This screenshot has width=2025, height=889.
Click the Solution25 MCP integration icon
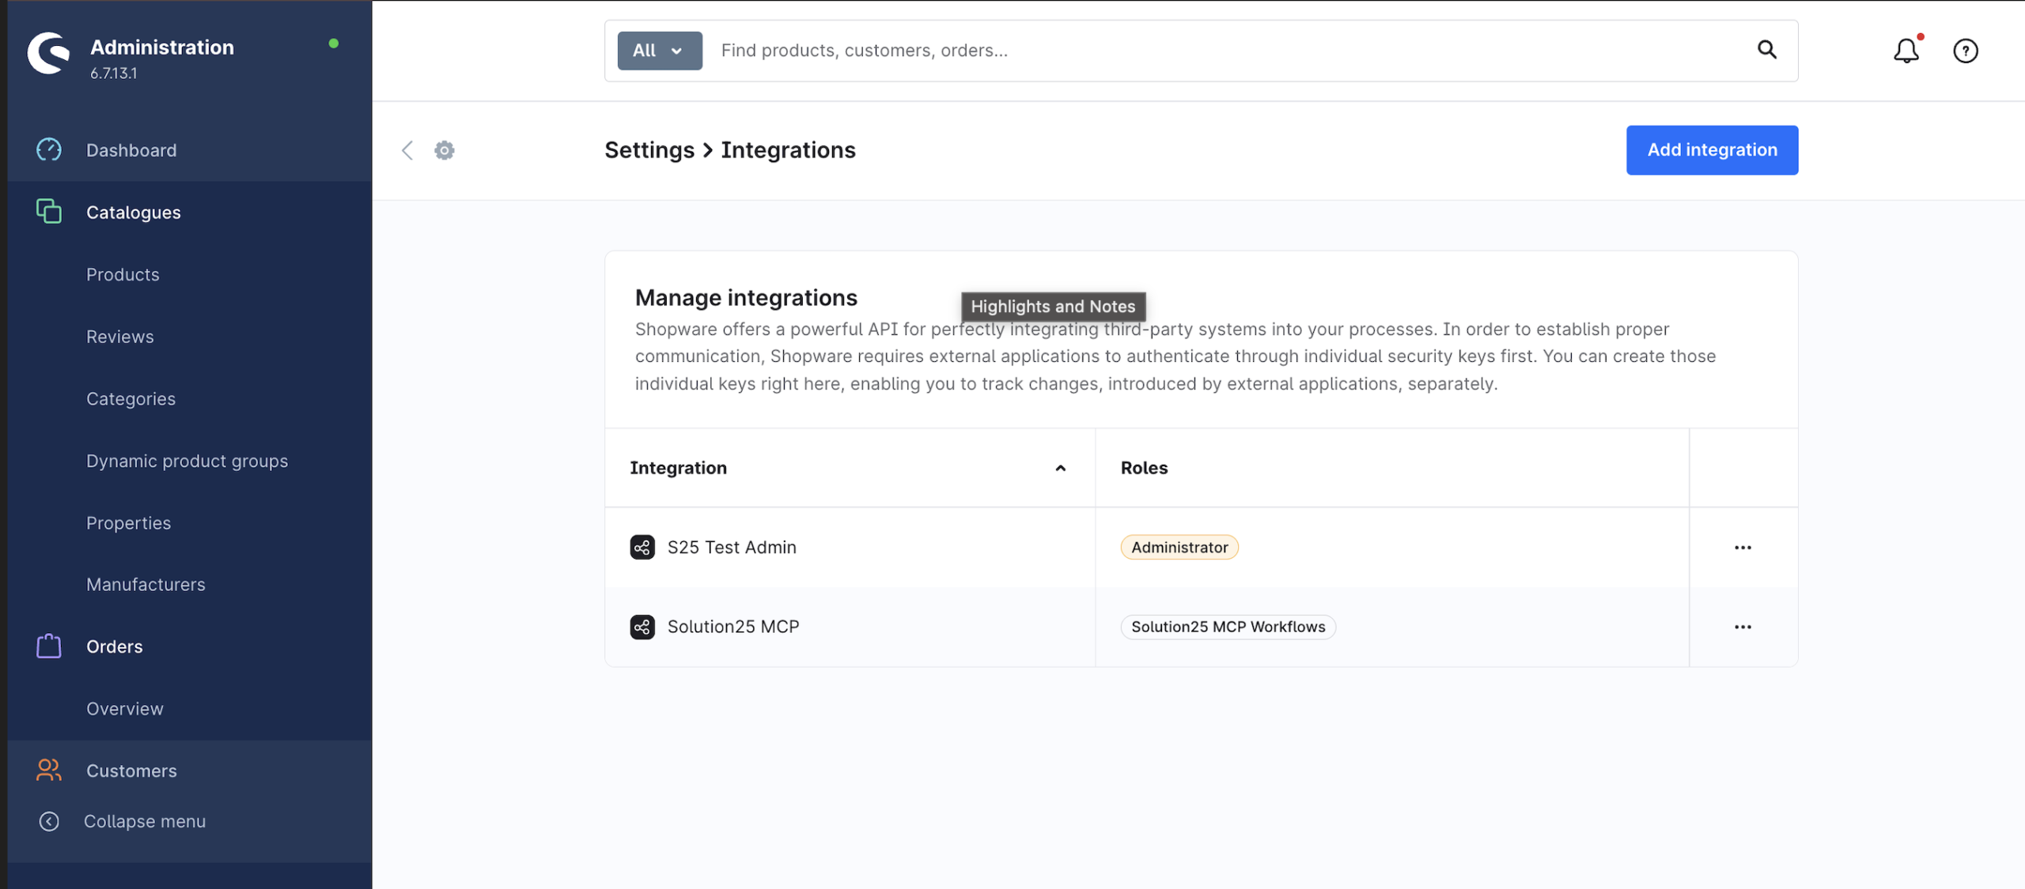[x=642, y=627]
